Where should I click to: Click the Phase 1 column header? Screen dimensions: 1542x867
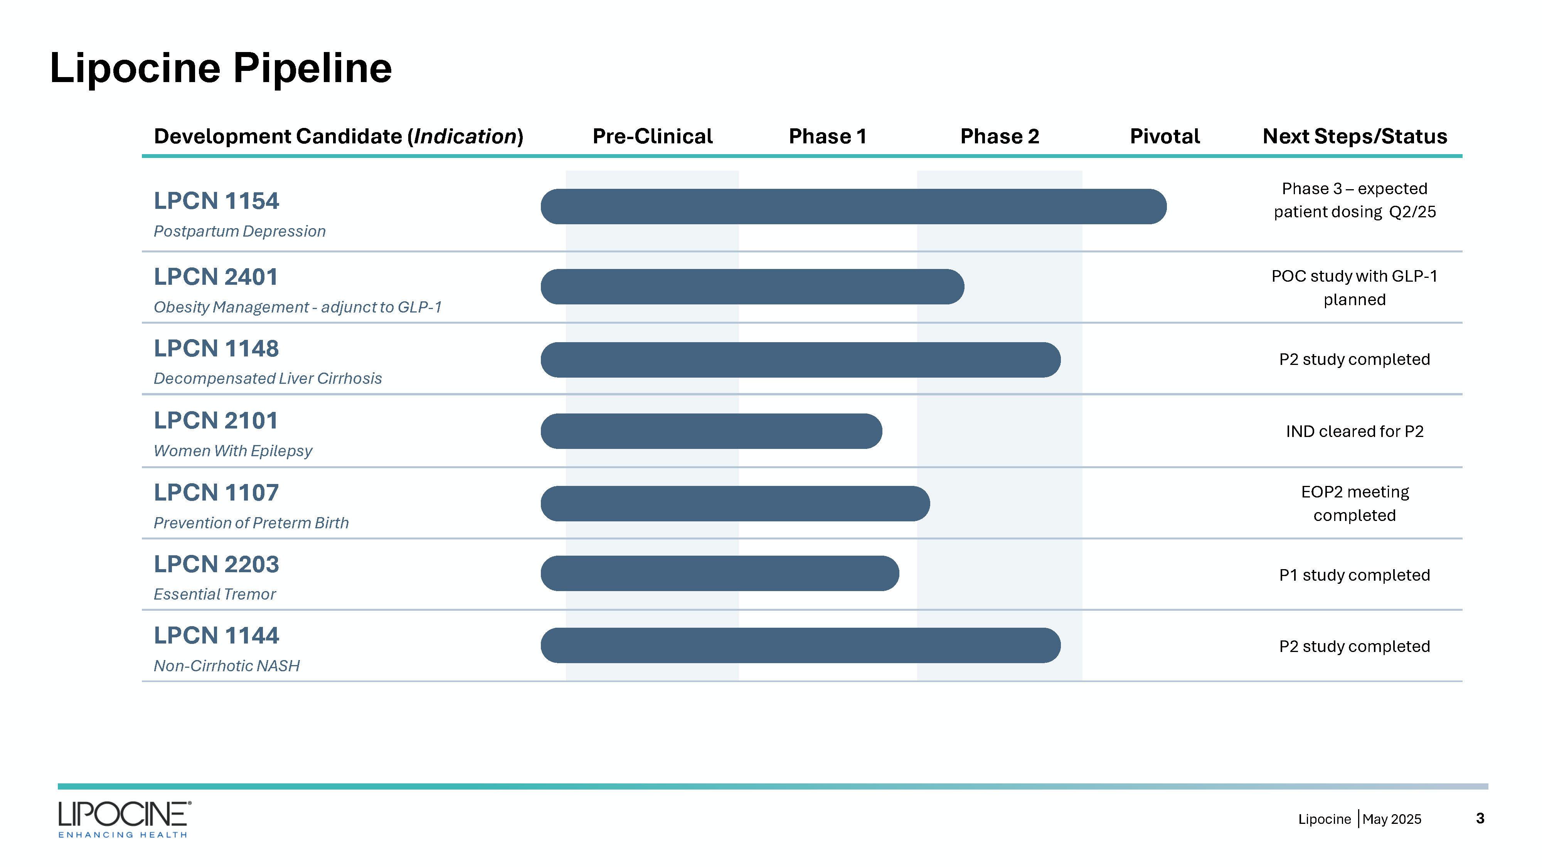[827, 136]
